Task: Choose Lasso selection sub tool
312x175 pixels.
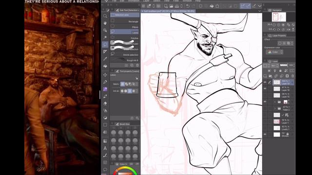Action: click(x=125, y=32)
